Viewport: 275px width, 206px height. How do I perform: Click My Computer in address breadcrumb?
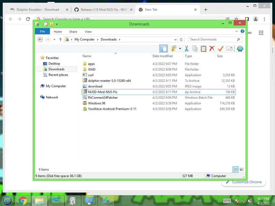pos(85,39)
